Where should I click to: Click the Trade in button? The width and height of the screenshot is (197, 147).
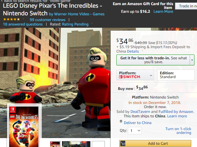click(x=186, y=6)
